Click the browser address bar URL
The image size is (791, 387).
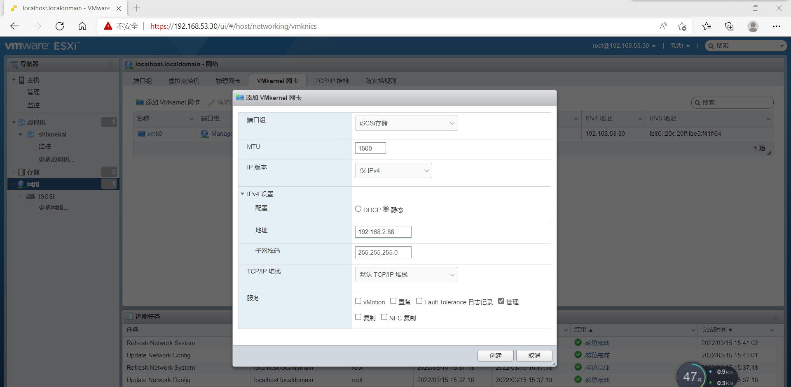point(233,26)
